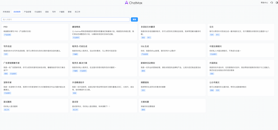Open the SQL生成 assistant card

172,50
